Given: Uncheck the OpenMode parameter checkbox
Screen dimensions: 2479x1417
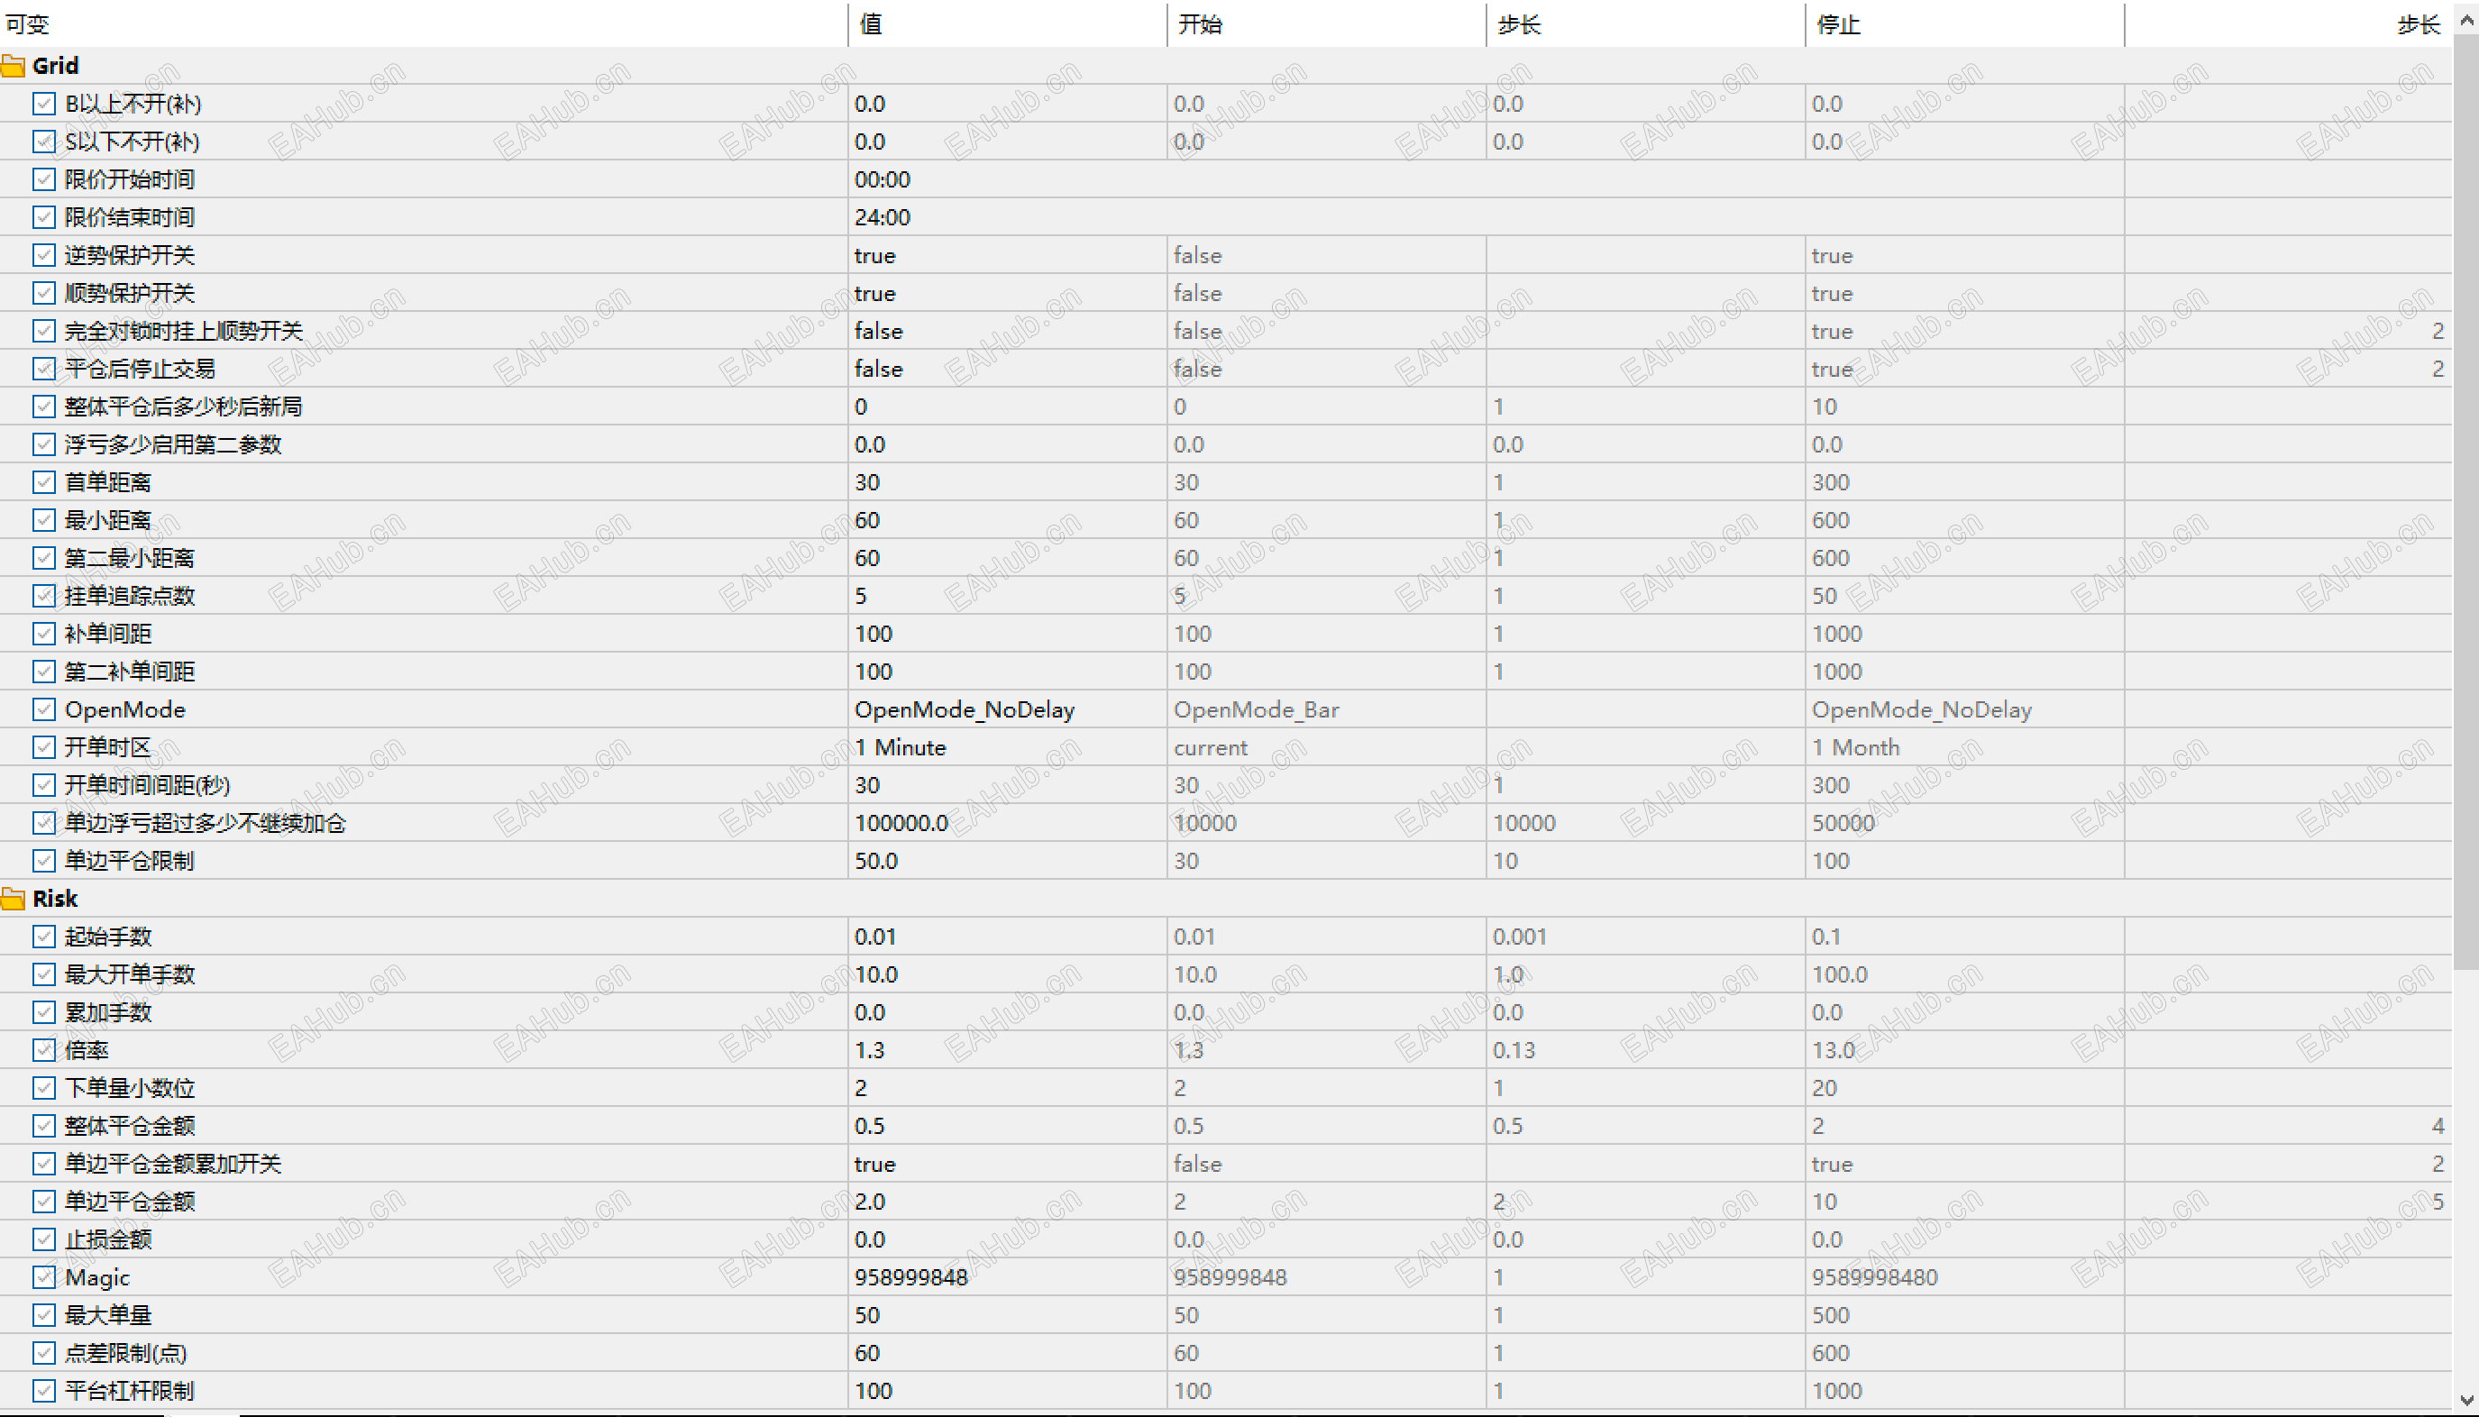Looking at the screenshot, I should 44,709.
